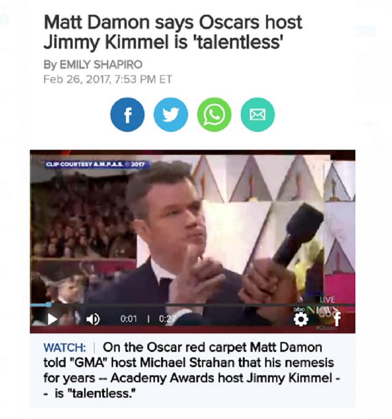Open author Emily Shapiro's byline
The image size is (392, 419).
pyautogui.click(x=93, y=64)
